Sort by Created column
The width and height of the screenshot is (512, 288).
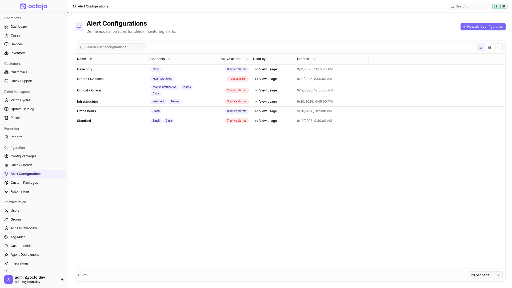(306, 59)
